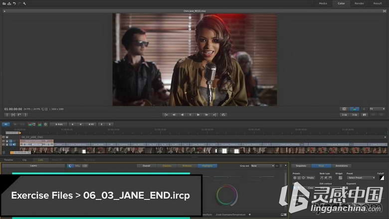Set the out point icon under timecode

click(x=25, y=115)
